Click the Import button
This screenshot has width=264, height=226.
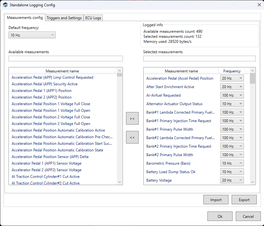(216, 200)
